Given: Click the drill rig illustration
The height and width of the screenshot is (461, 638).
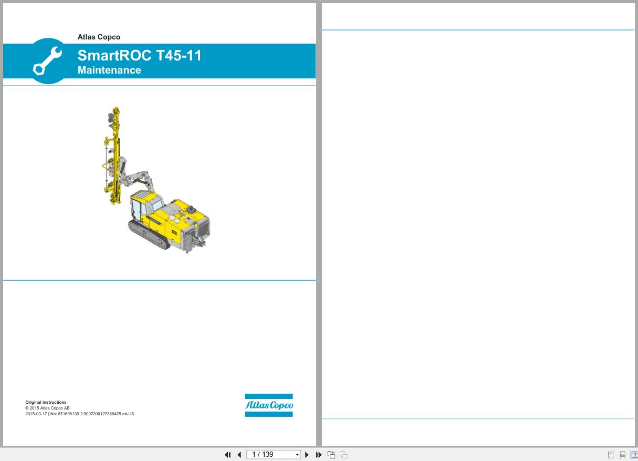Looking at the screenshot, I should pyautogui.click(x=156, y=181).
